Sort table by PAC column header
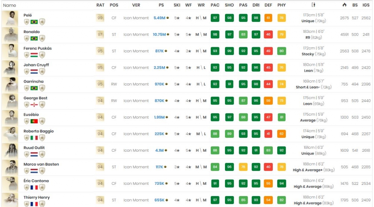This screenshot has height=207, width=374. (215, 5)
